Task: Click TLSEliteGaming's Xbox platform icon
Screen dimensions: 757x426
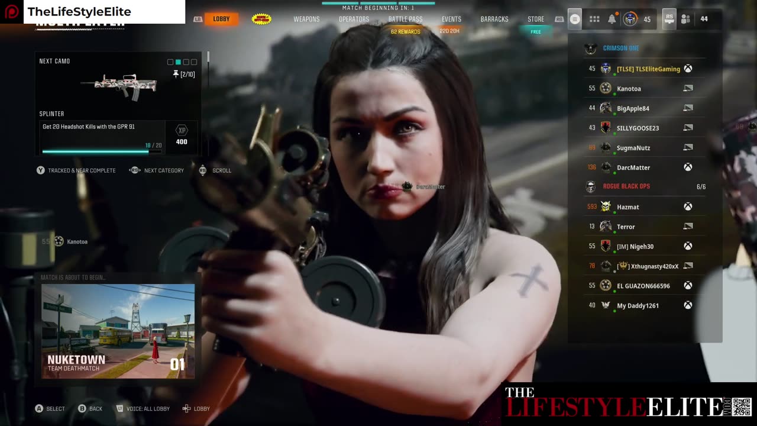Action: coord(688,69)
